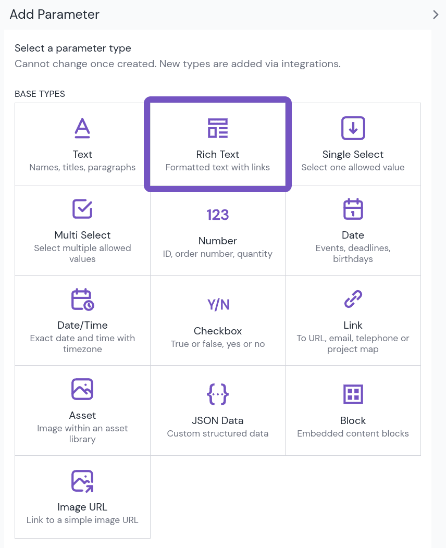Choose the Rich Text type icon
The image size is (446, 548).
[218, 128]
